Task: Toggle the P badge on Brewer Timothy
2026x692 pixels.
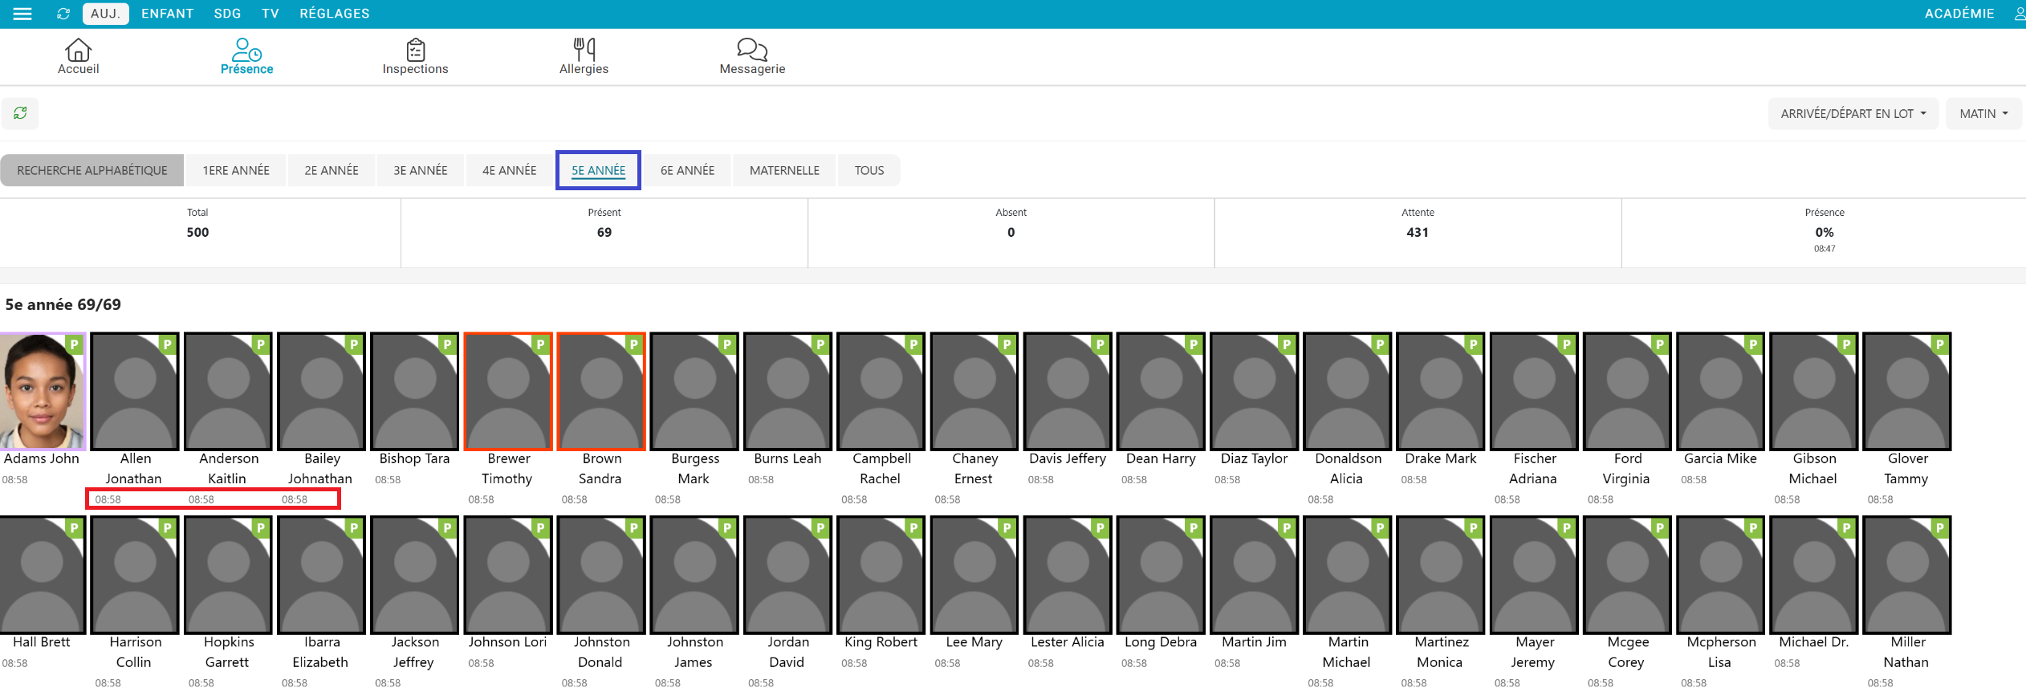Action: [540, 344]
